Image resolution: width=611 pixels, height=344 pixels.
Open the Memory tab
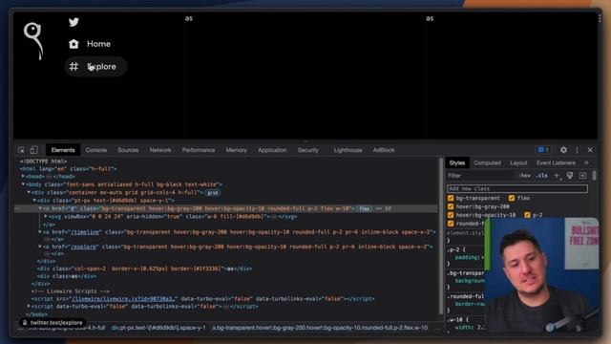point(237,150)
